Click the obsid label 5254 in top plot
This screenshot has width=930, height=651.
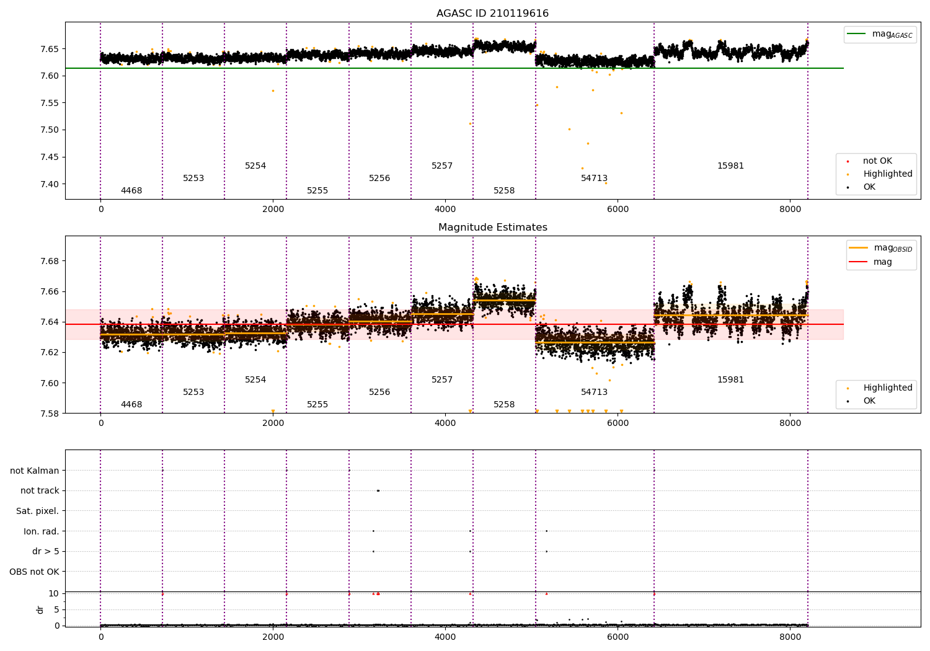pyautogui.click(x=255, y=166)
